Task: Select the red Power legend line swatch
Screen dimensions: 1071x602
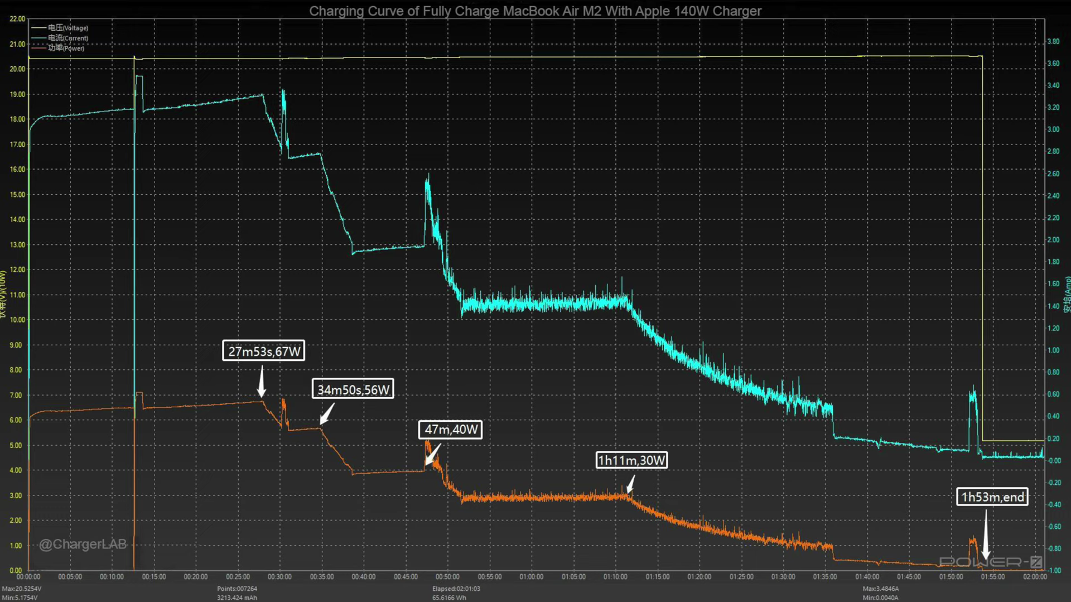Action: [x=38, y=48]
